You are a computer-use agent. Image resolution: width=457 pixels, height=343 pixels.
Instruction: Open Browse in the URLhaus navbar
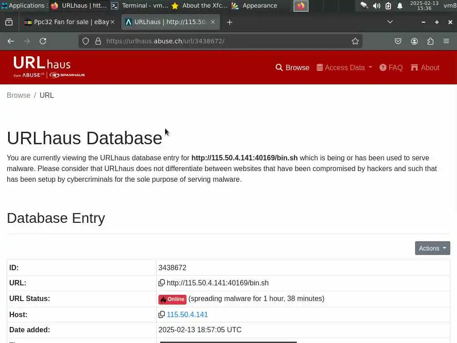click(292, 68)
